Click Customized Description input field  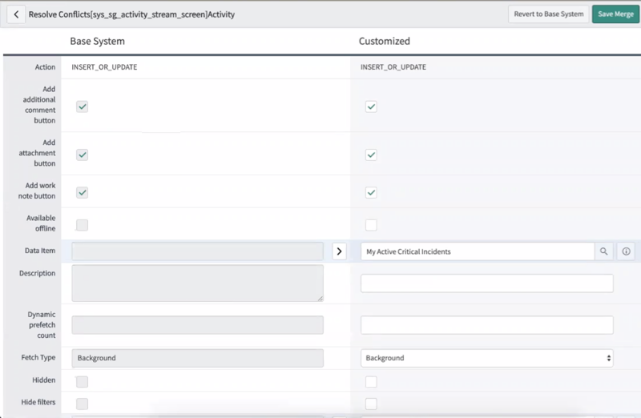[487, 283]
